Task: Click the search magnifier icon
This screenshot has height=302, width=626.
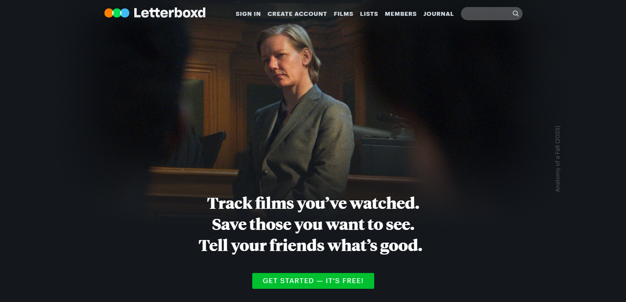Action: pyautogui.click(x=516, y=14)
